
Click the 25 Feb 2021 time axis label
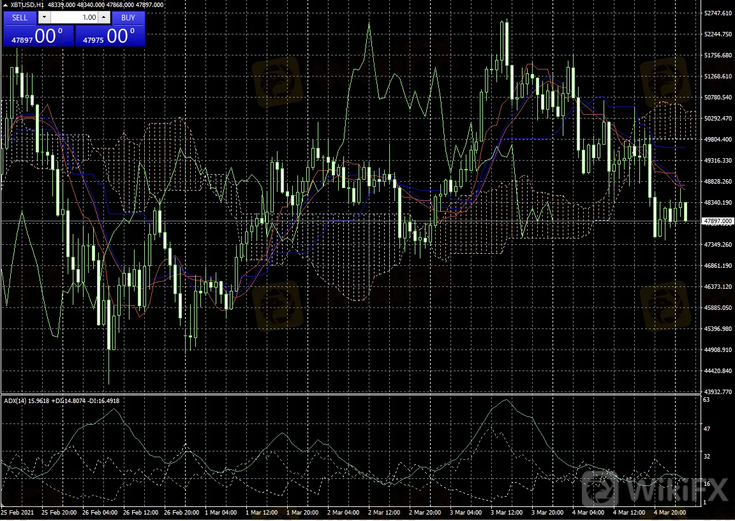tap(17, 513)
